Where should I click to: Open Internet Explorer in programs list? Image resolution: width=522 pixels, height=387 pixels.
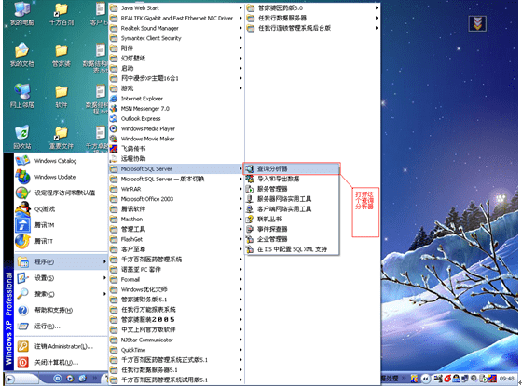pyautogui.click(x=176, y=99)
